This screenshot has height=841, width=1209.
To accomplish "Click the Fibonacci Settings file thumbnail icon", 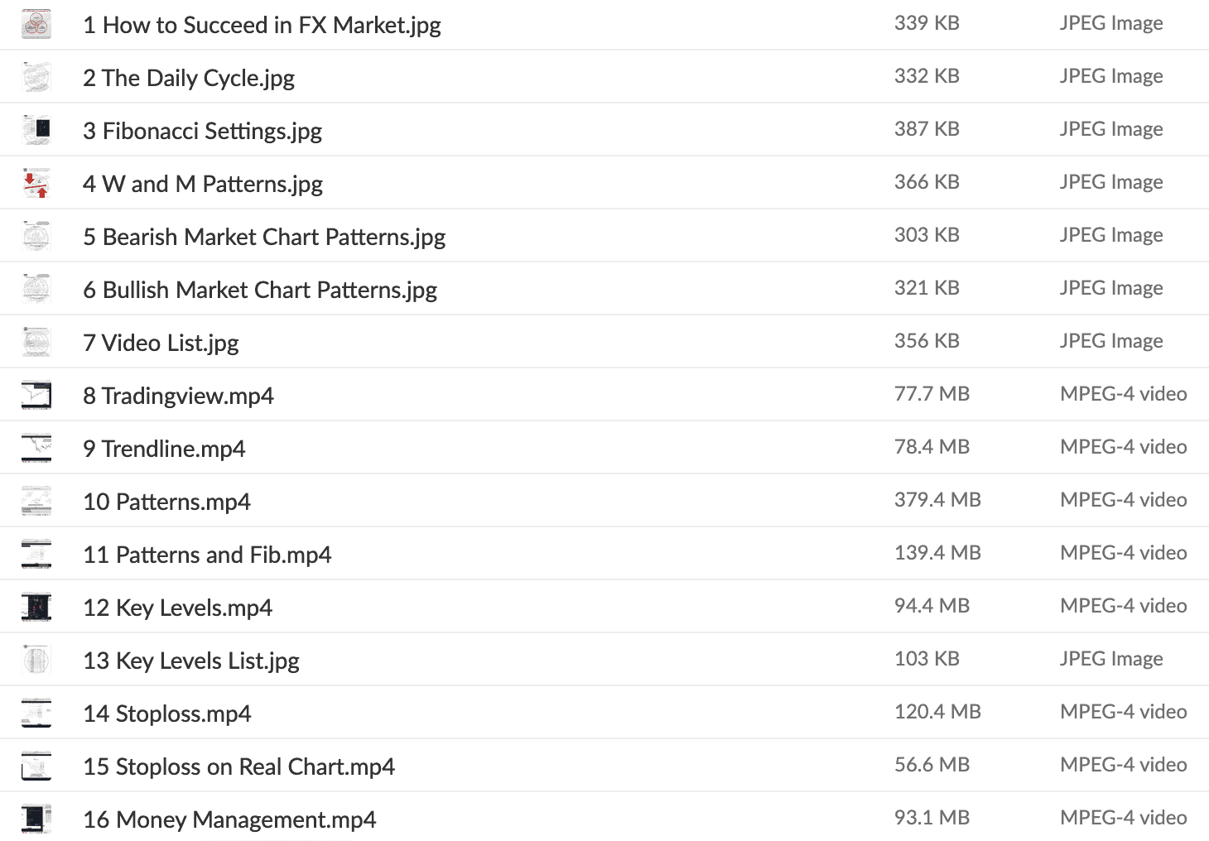I will click(x=36, y=130).
